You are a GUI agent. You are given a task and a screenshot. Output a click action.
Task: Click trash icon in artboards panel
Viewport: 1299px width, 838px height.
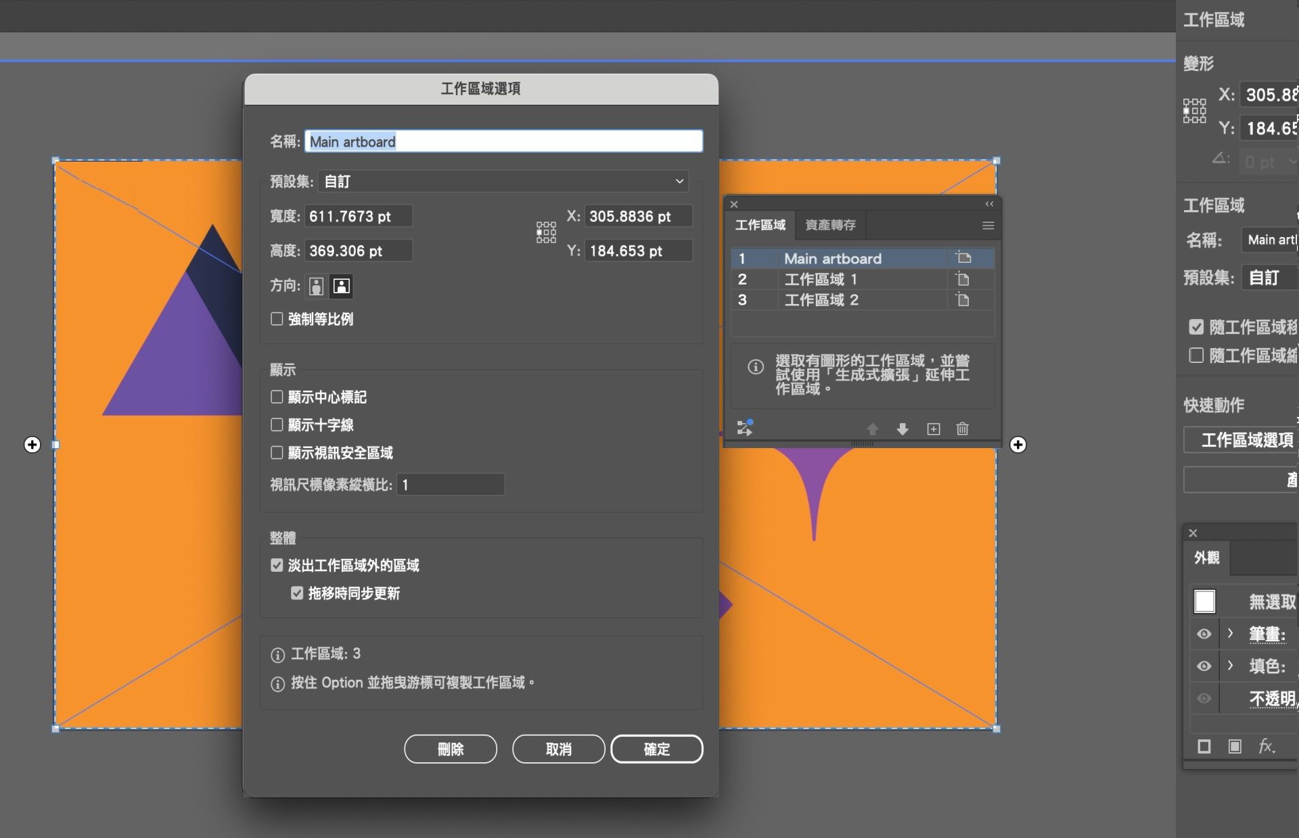(962, 428)
